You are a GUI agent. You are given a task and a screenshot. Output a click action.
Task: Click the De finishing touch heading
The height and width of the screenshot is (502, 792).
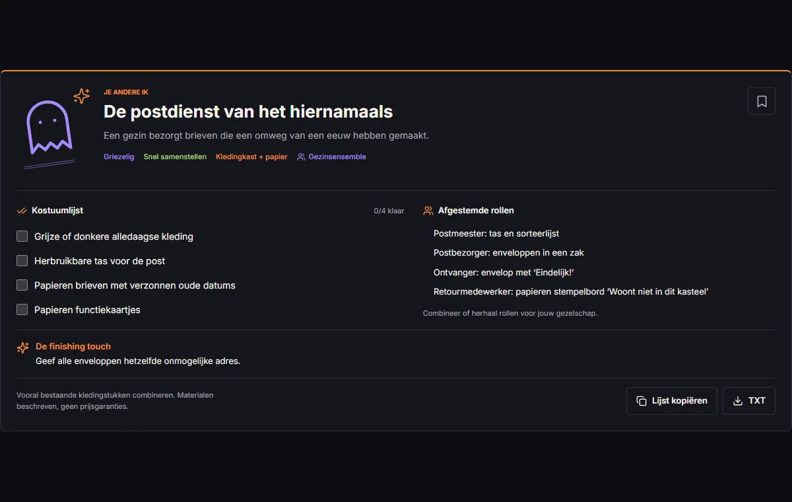point(73,347)
